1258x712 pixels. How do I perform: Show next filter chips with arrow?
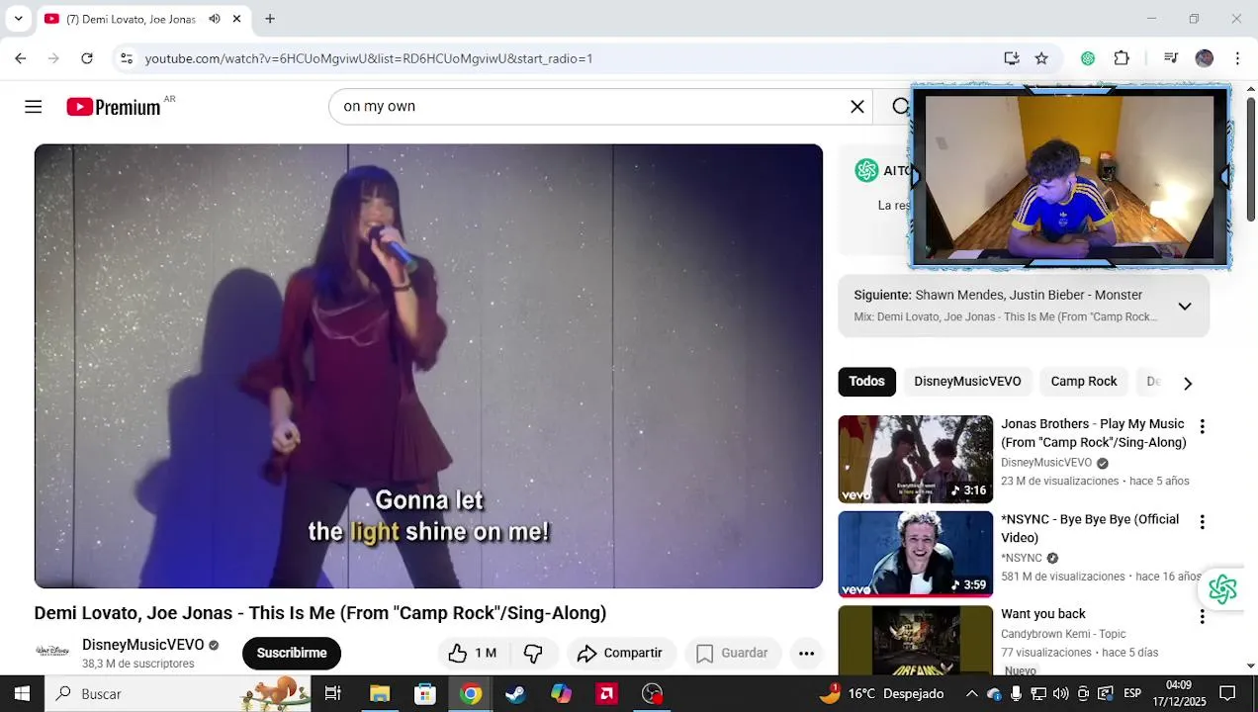tap(1188, 383)
